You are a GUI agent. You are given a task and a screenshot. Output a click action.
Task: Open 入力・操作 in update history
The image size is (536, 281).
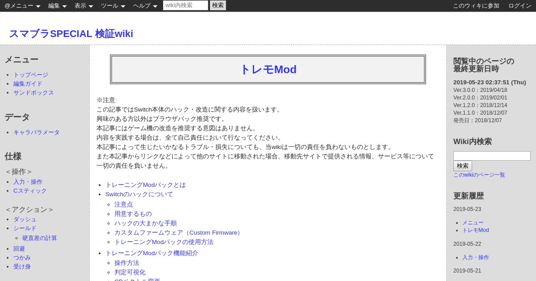476,257
